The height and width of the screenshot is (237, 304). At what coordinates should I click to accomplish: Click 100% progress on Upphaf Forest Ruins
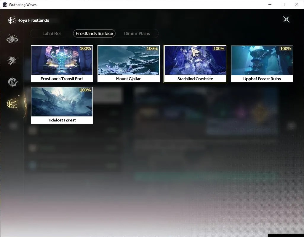(286, 49)
